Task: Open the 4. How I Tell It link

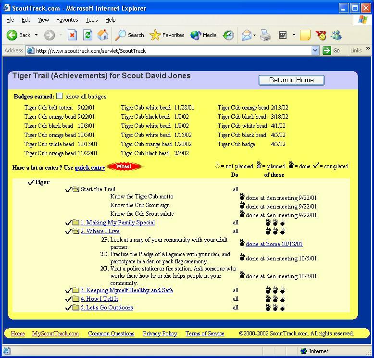Action: [99, 299]
